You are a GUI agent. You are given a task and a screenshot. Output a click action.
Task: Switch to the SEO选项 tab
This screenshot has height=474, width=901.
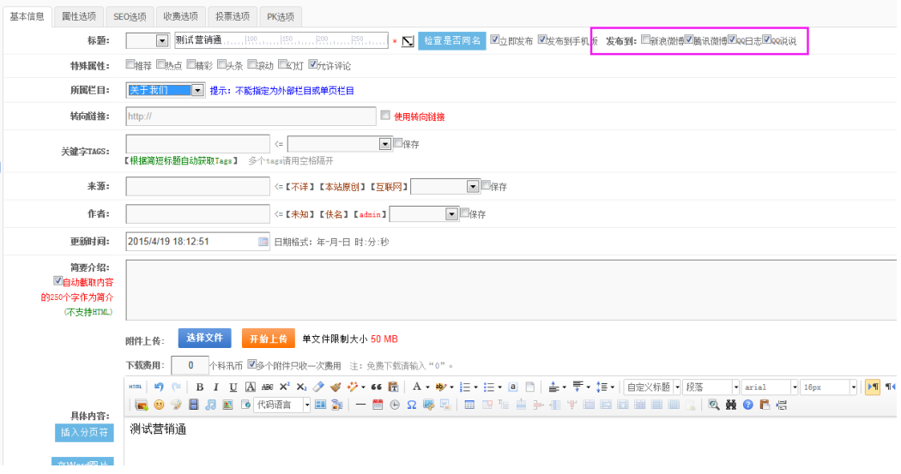click(x=130, y=16)
